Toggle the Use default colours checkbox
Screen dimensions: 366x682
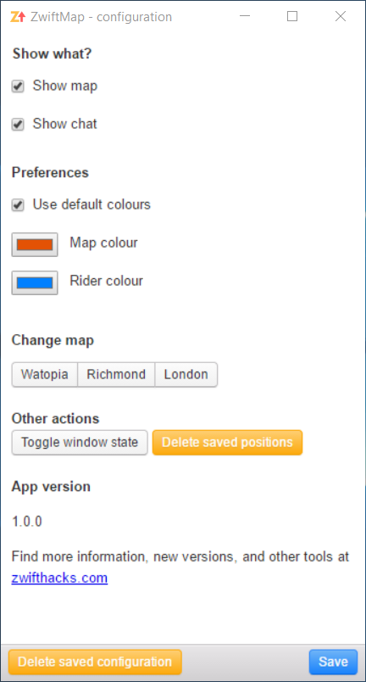18,205
